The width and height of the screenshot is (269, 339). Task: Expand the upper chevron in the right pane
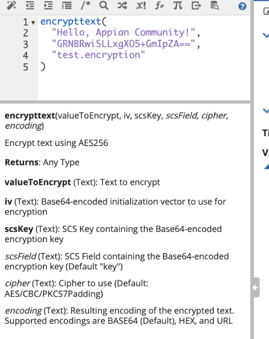pos(266,35)
